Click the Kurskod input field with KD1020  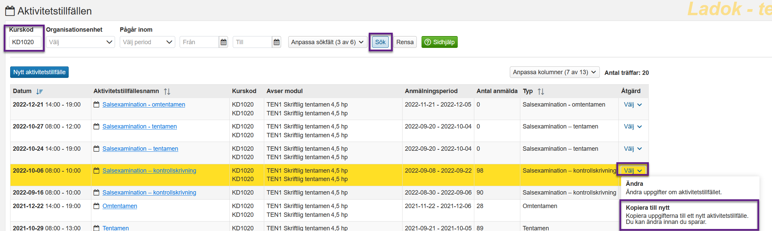pos(25,42)
